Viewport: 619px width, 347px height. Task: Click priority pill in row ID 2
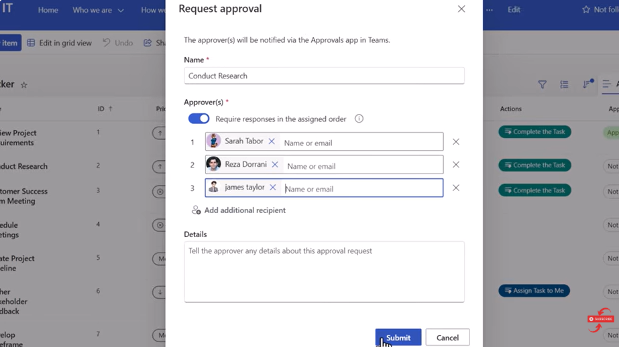[x=159, y=166]
